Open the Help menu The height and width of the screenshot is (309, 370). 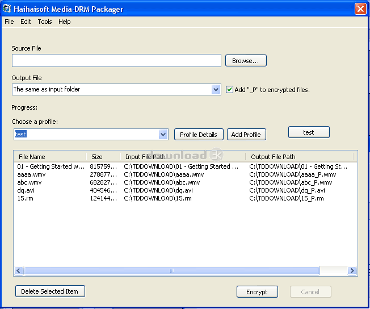tap(65, 22)
